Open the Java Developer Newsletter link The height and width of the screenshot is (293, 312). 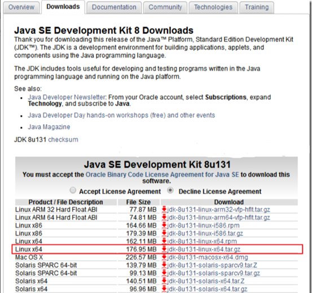click(x=67, y=97)
